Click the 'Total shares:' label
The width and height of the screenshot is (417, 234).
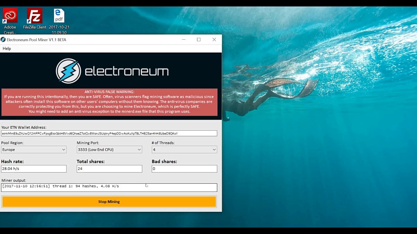click(x=91, y=162)
